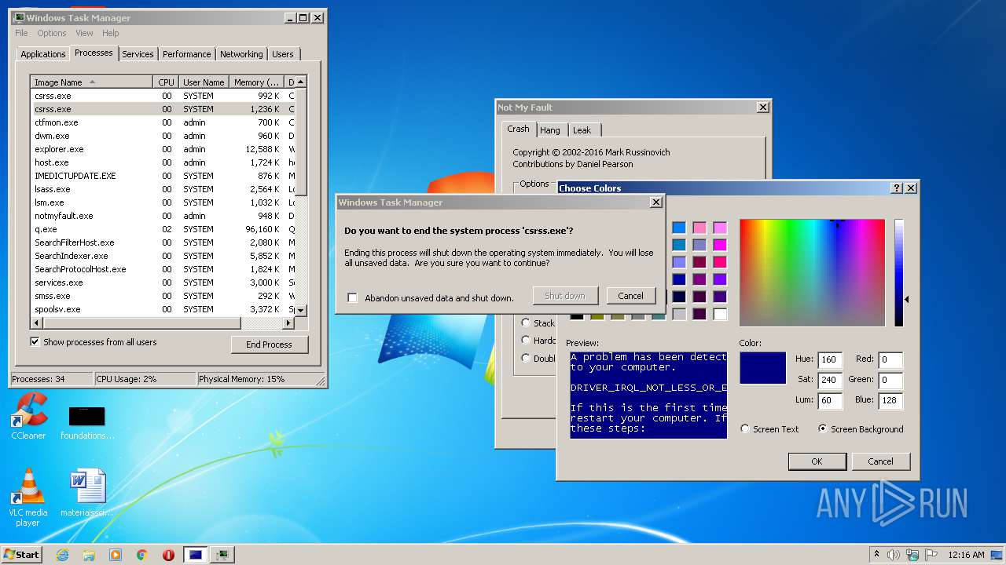Check Abandon unsaved data and shut down
1006x565 pixels.
[353, 298]
